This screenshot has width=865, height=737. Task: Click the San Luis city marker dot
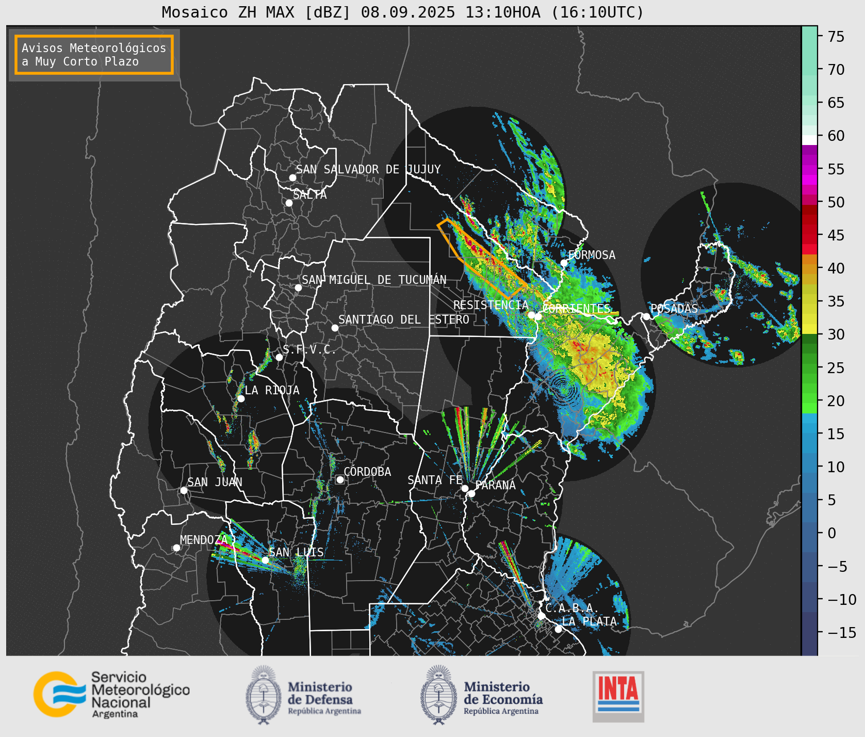265,560
